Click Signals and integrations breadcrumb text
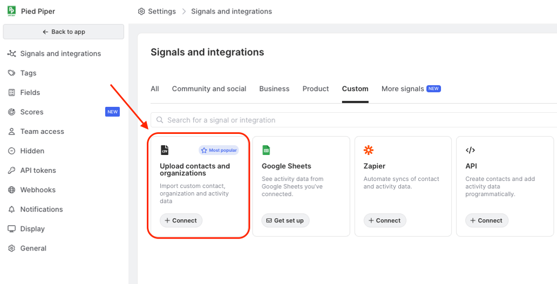 232,11
